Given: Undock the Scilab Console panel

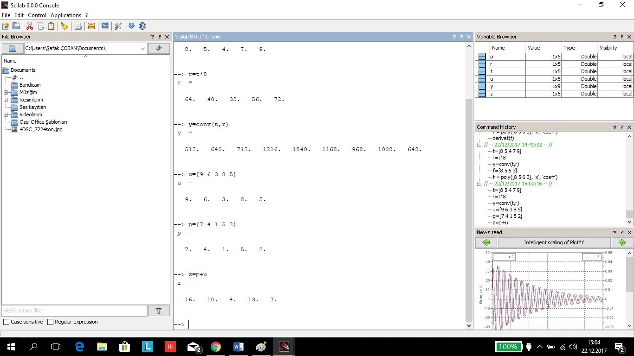Looking at the screenshot, I should [461, 37].
